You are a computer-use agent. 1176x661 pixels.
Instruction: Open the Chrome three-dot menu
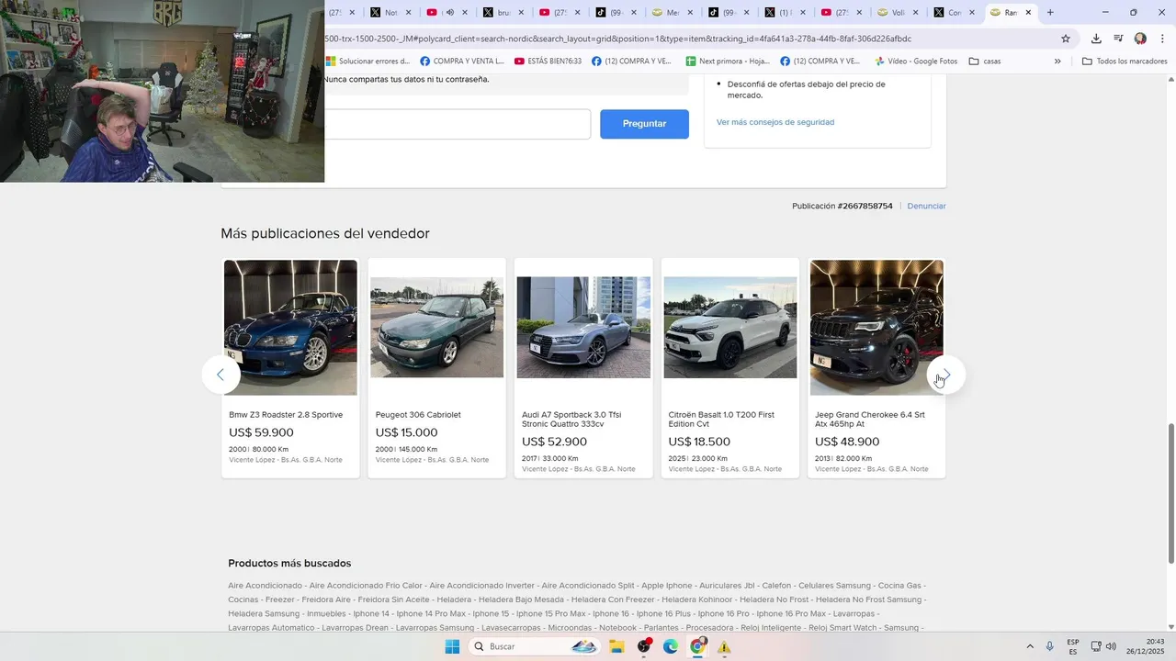pyautogui.click(x=1162, y=39)
